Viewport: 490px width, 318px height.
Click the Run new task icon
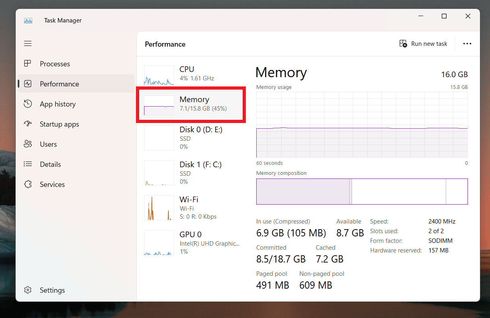click(403, 43)
